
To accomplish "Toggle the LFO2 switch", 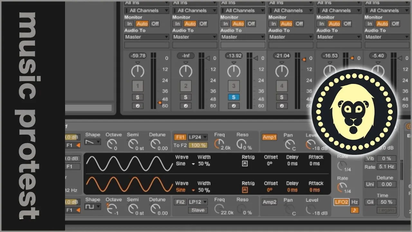I will point(342,202).
